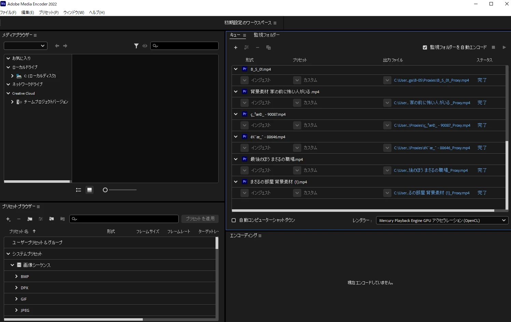Click the remove minus icon in queue toolbar
The height and width of the screenshot is (322, 511).
[x=258, y=47]
